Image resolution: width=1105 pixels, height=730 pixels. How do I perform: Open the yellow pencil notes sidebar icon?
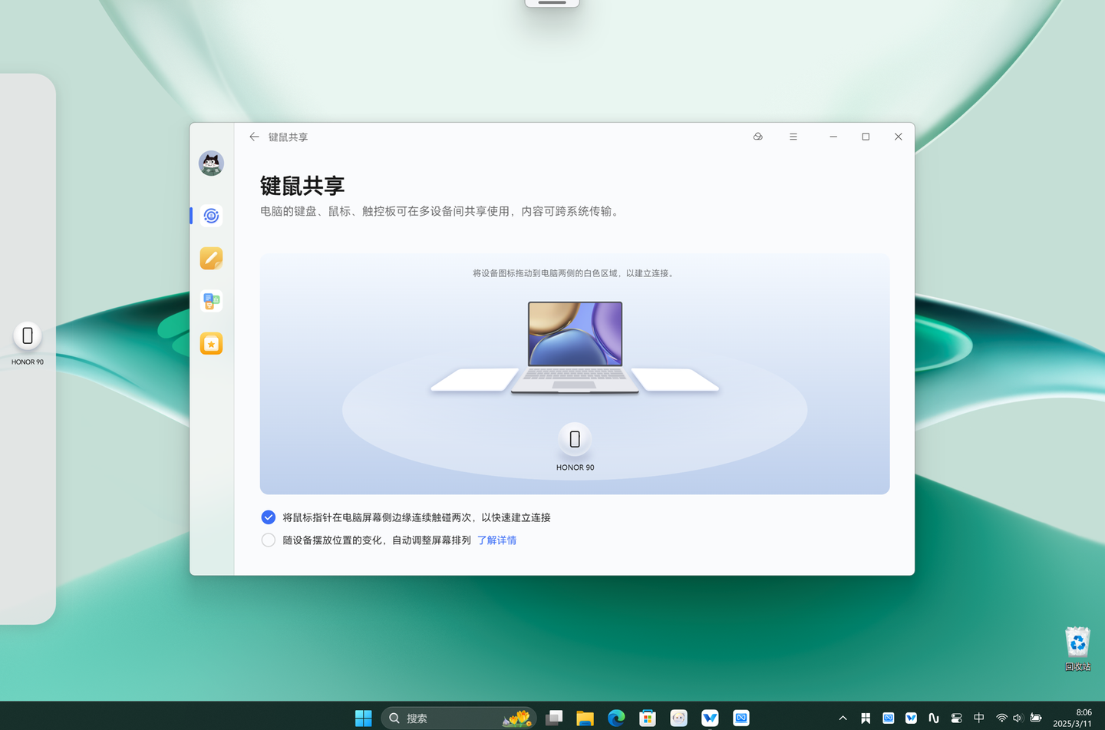click(x=211, y=258)
